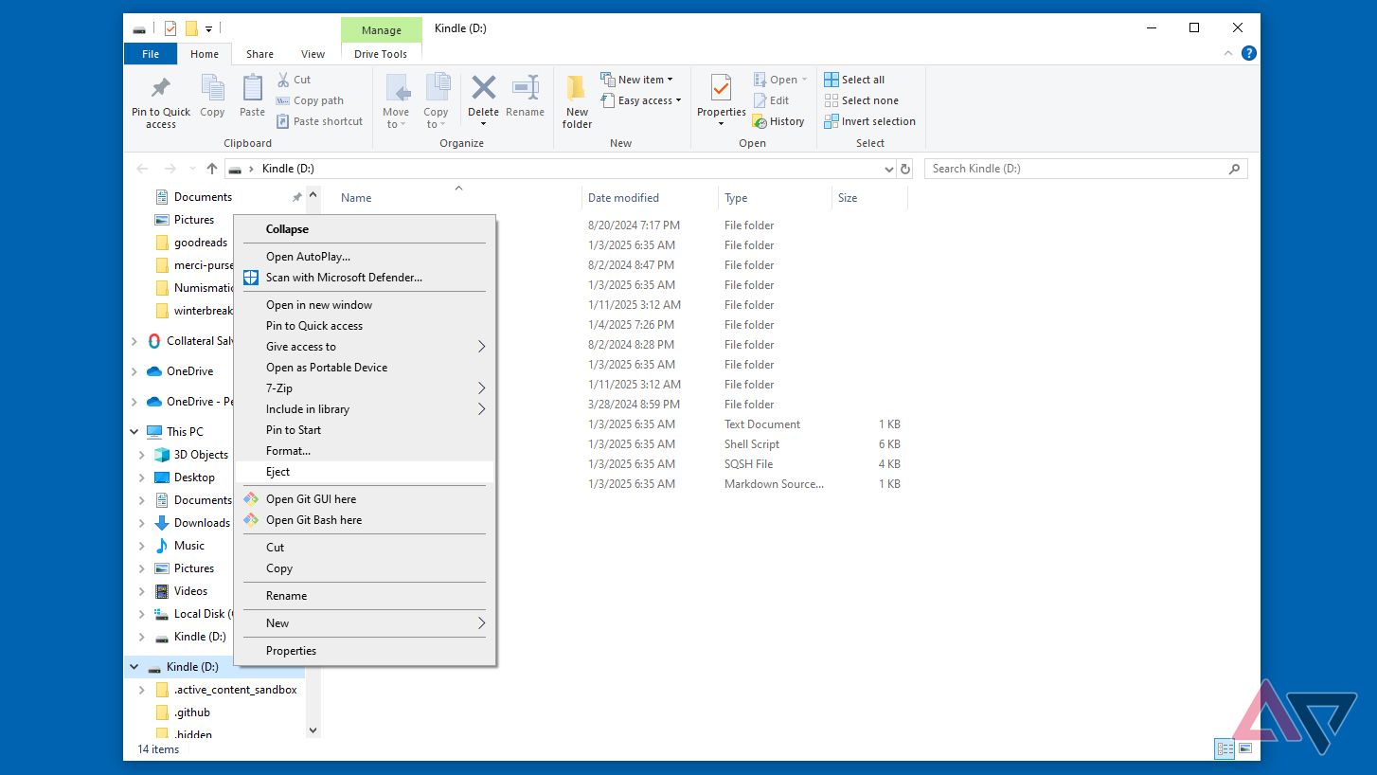Image resolution: width=1377 pixels, height=775 pixels.
Task: Switch to the Share tab
Action: pyautogui.click(x=259, y=54)
